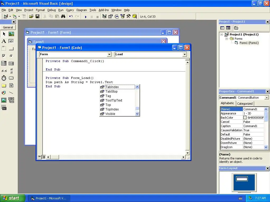
Task: Choose ToolTipText in autocomplete list
Action: point(117,100)
